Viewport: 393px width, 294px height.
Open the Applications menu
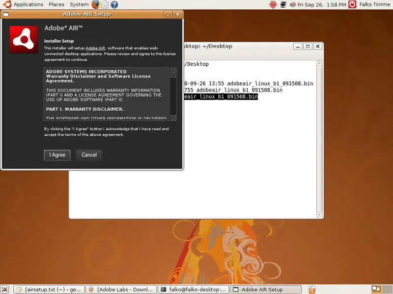tap(28, 4)
